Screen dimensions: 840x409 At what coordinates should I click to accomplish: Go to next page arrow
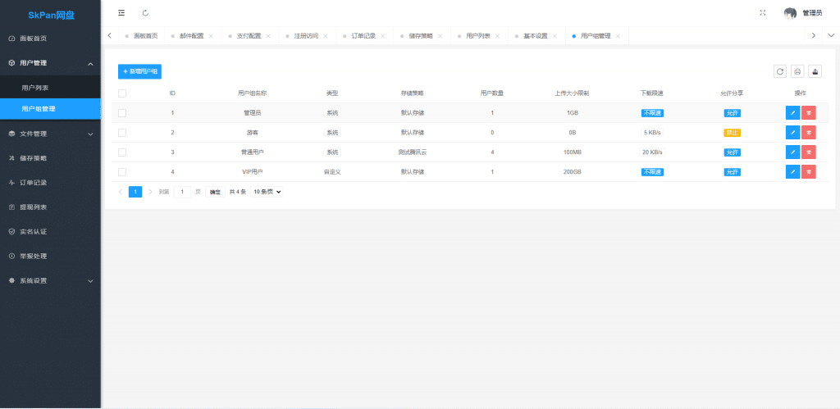tap(150, 192)
